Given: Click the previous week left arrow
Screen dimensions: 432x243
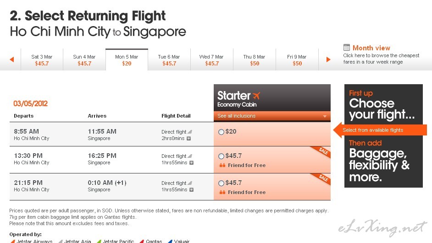Looking at the screenshot, I should click(12, 59).
